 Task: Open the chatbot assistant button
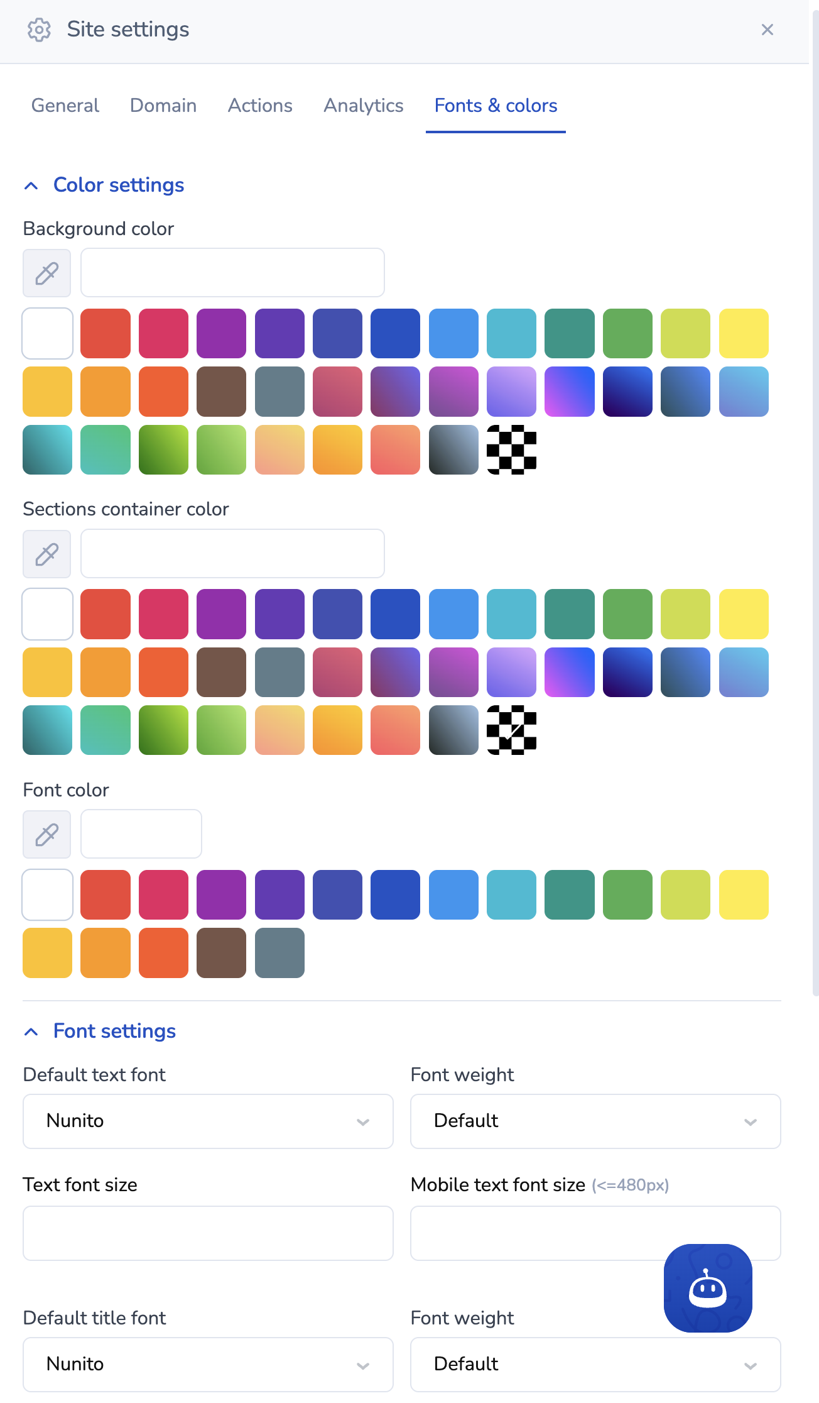[708, 1288]
